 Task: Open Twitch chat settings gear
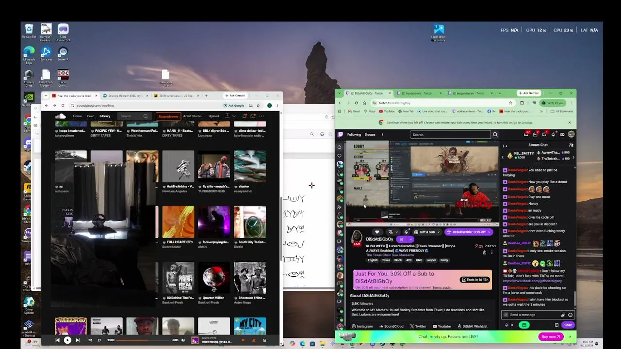tap(556, 325)
